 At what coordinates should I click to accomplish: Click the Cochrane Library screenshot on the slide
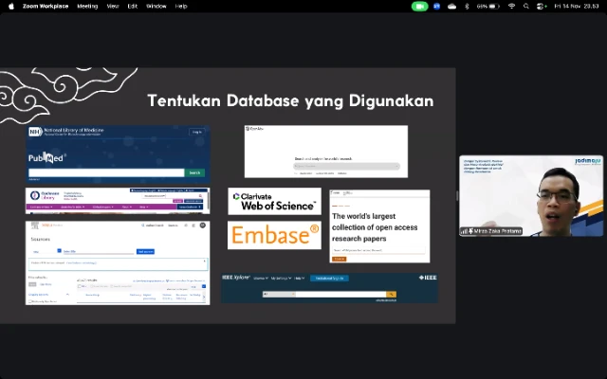pos(118,201)
